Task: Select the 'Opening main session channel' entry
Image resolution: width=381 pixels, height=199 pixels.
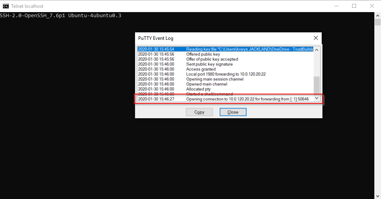Action: click(x=215, y=79)
